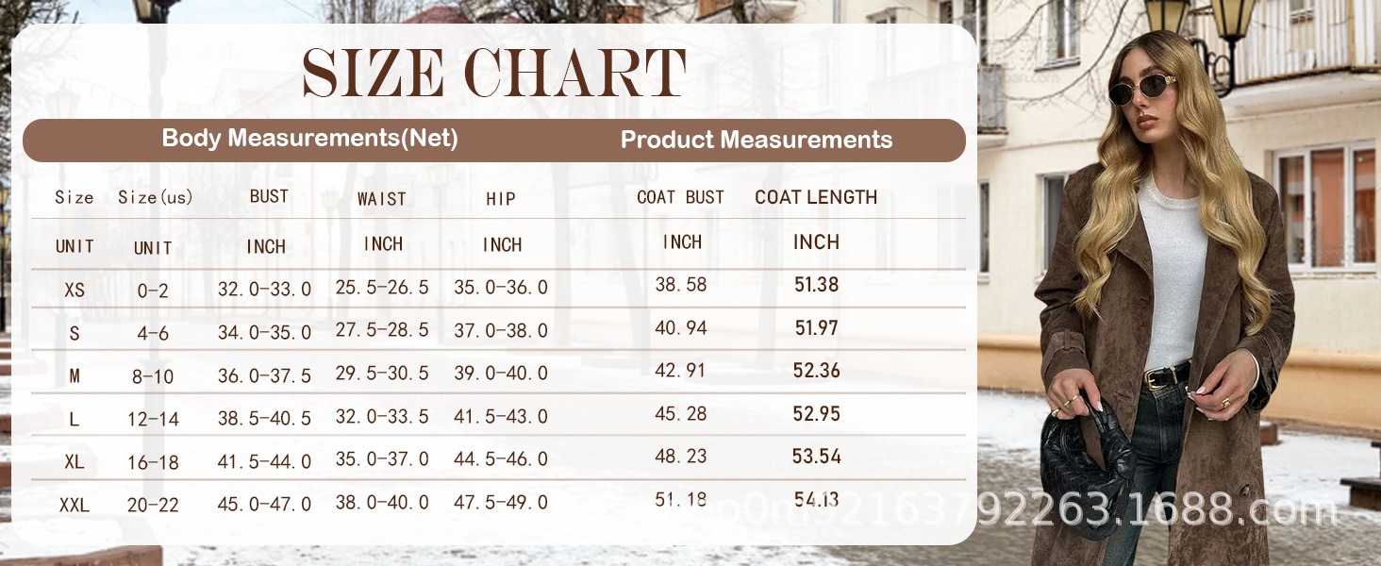Click the 27.5-28.5 waist measurement cell
This screenshot has height=566, width=1381.
coord(382,330)
